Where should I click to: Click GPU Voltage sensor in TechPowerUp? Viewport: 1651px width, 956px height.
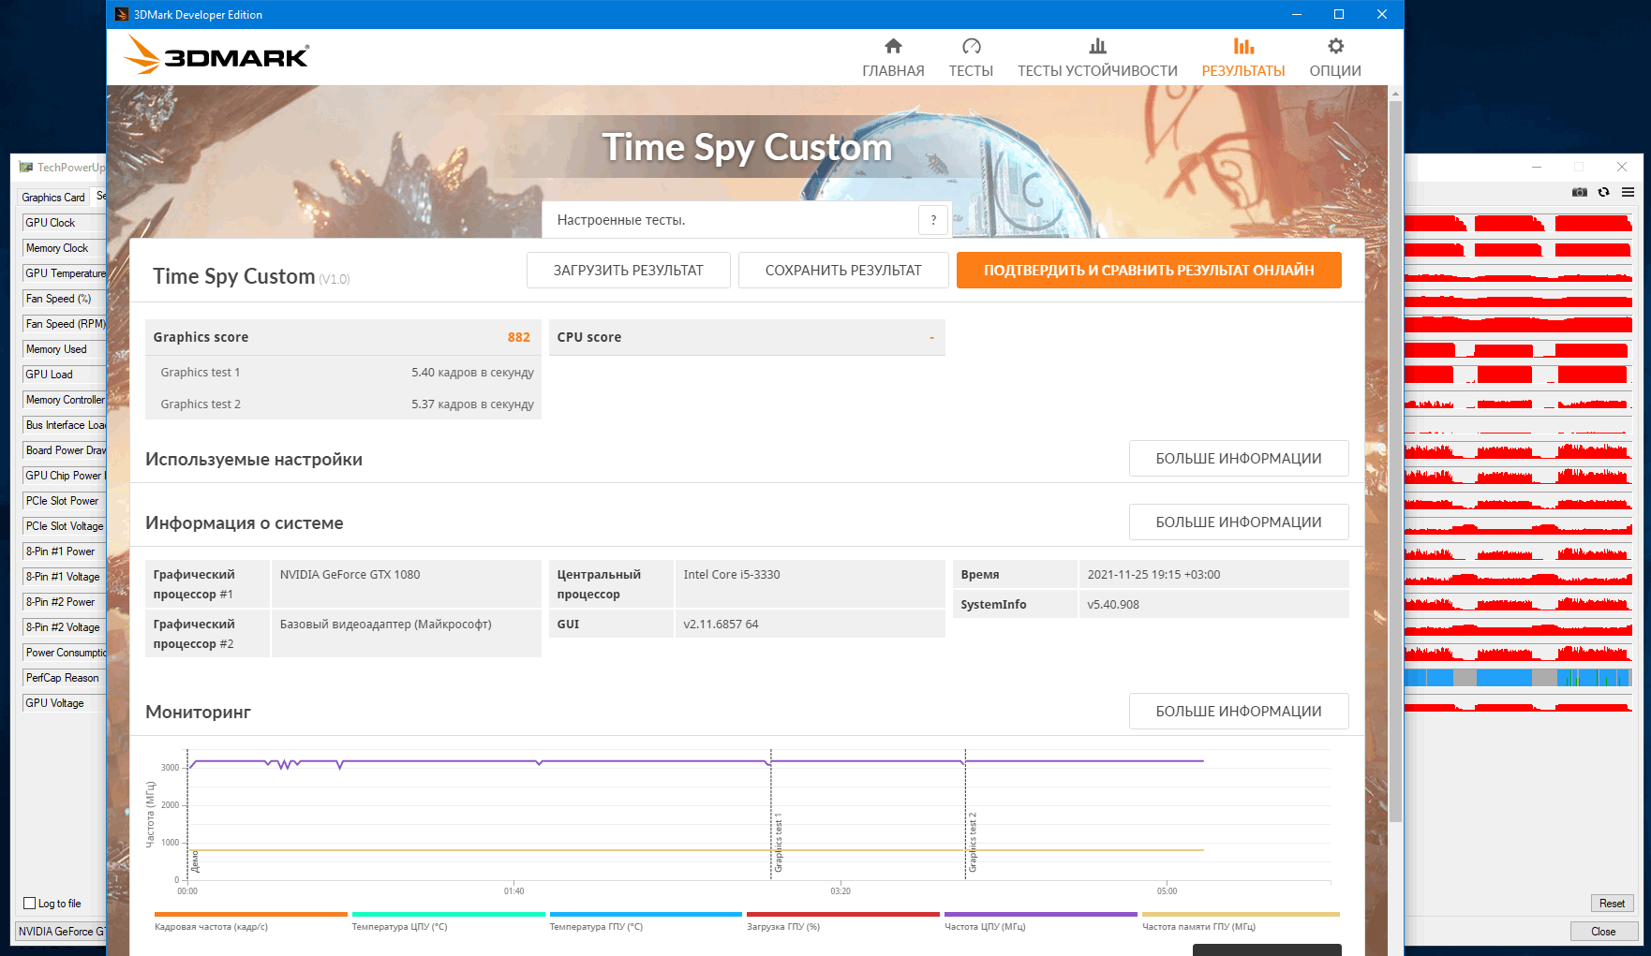[64, 703]
